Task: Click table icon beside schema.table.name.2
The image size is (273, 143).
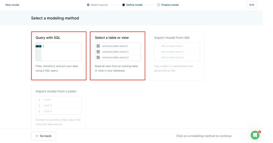Action: [x=98, y=52]
